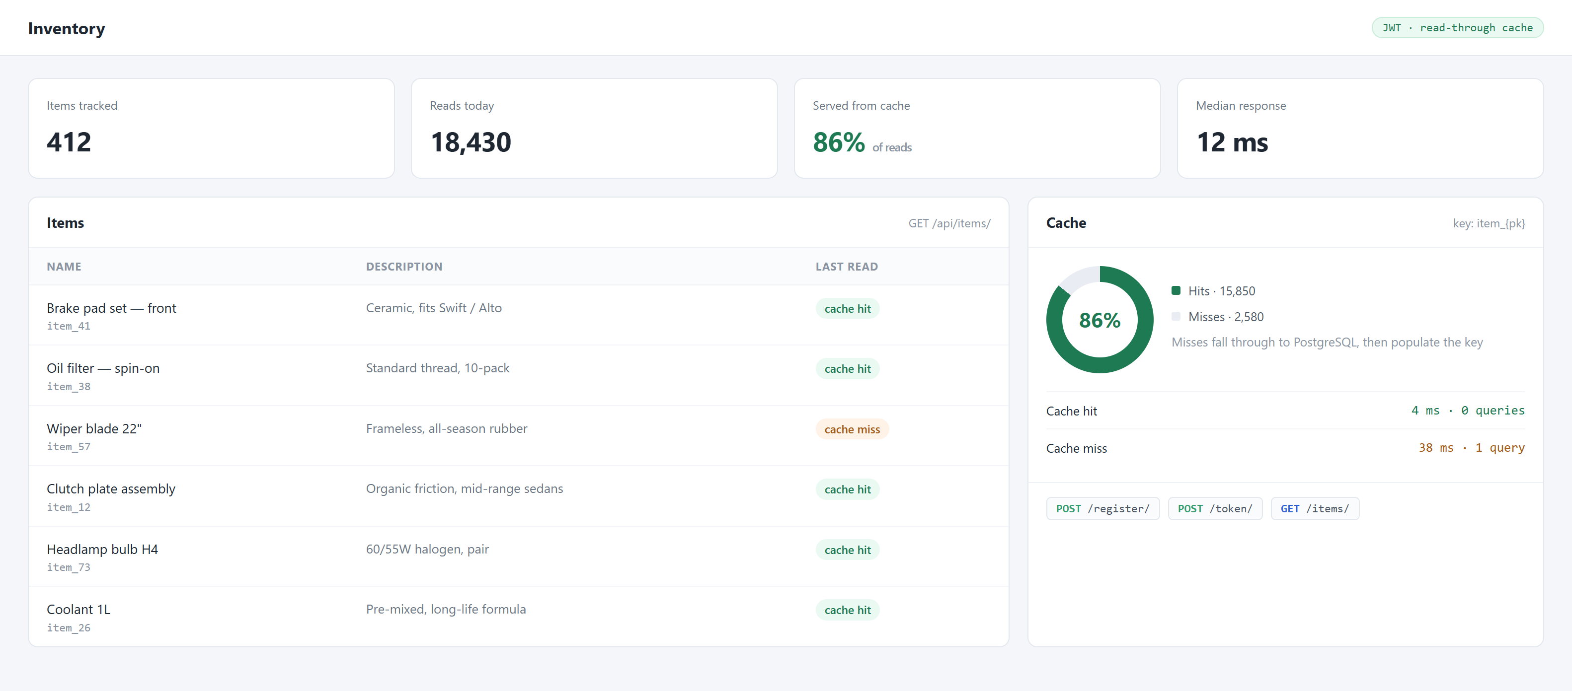Click cache hit badge for Coolant 1L
1572x691 pixels.
pos(847,610)
